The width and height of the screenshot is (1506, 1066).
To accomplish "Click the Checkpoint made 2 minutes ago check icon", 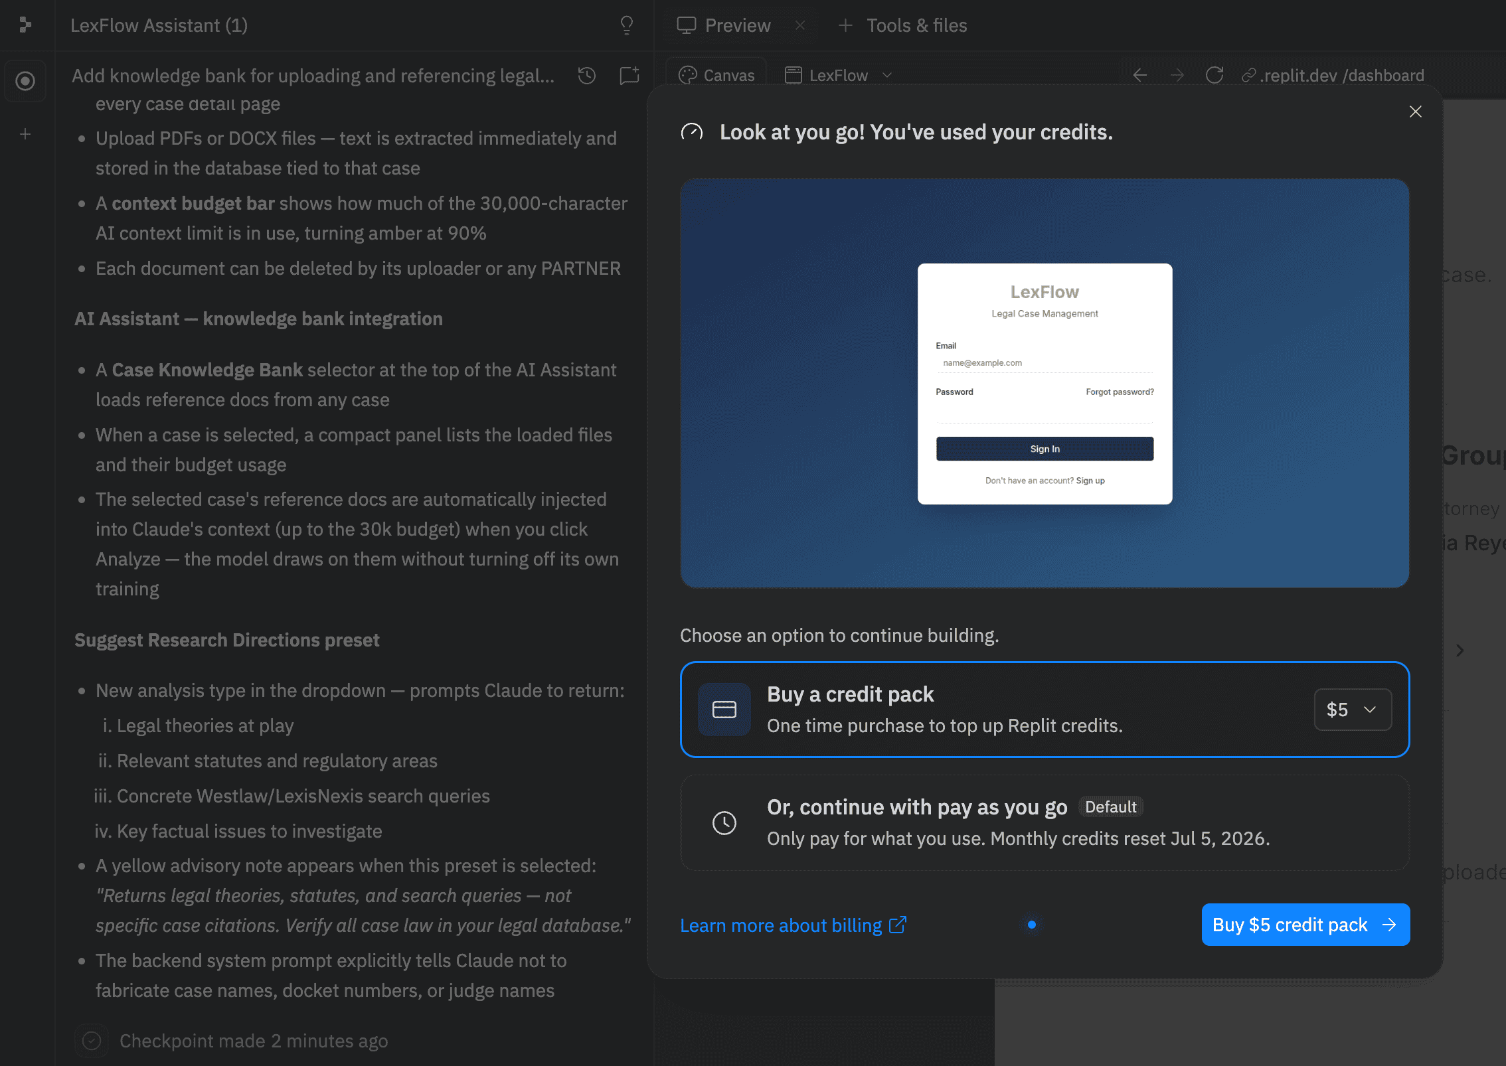I will [x=92, y=1041].
